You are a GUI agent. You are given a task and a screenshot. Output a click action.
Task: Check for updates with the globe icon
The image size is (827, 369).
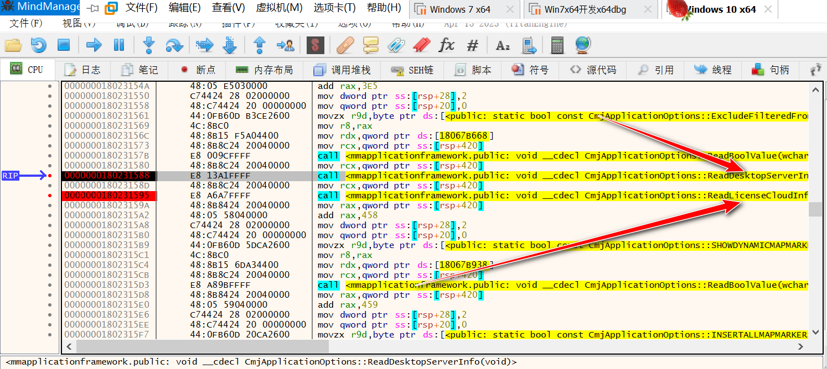point(583,45)
